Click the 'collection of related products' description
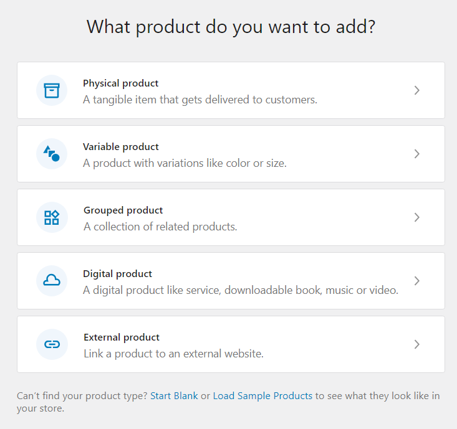457x429 pixels. [x=160, y=227]
